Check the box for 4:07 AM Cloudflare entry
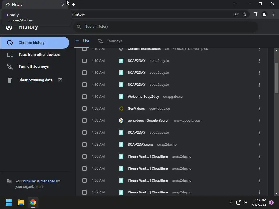Image resolution: width=279 pixels, height=209 pixels. [84, 192]
